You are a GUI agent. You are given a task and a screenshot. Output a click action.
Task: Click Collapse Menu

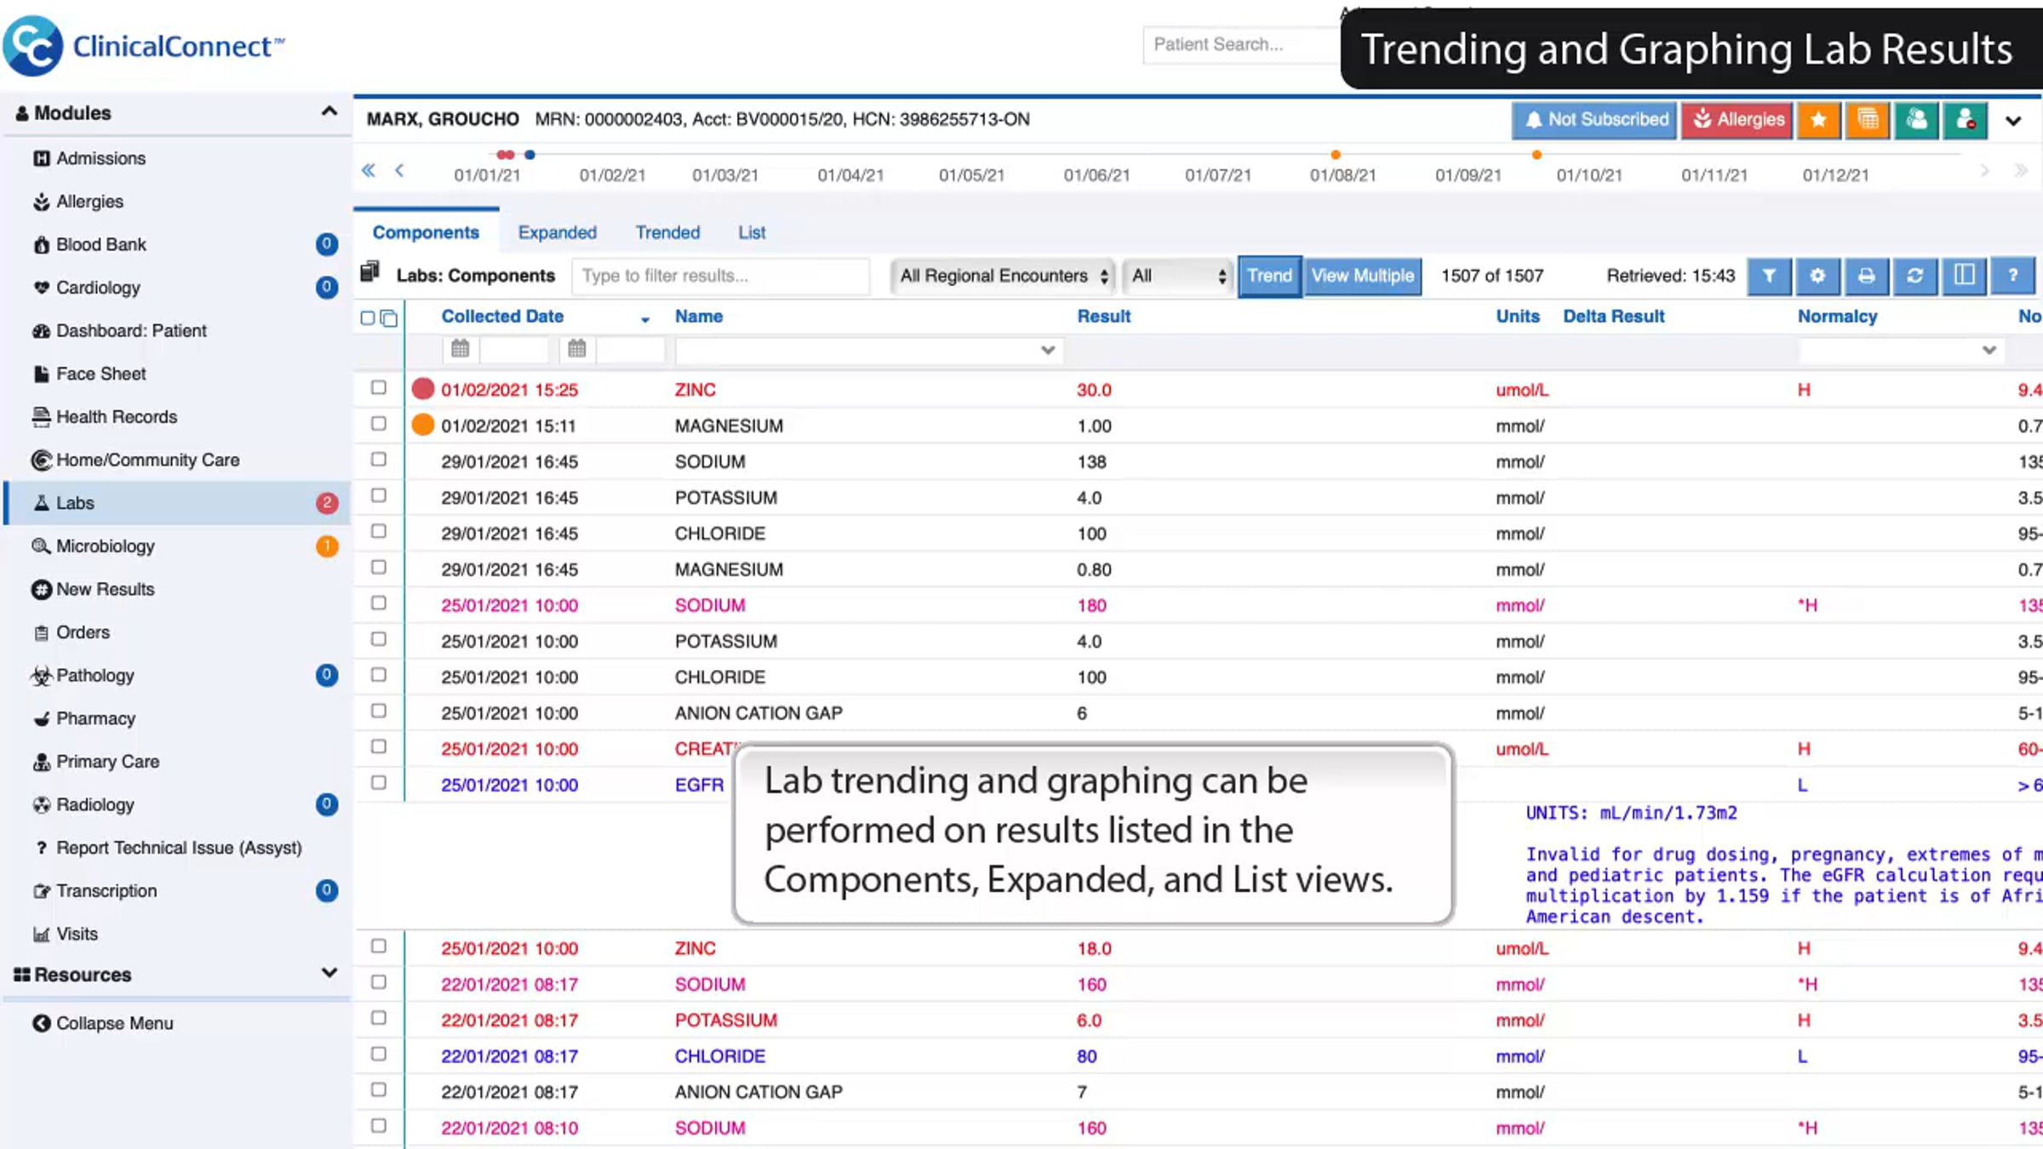click(x=102, y=1023)
